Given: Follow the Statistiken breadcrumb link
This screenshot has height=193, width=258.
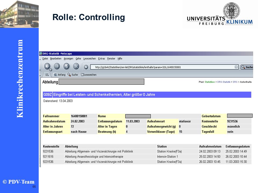Looking at the screenshot, I should 210,82.
